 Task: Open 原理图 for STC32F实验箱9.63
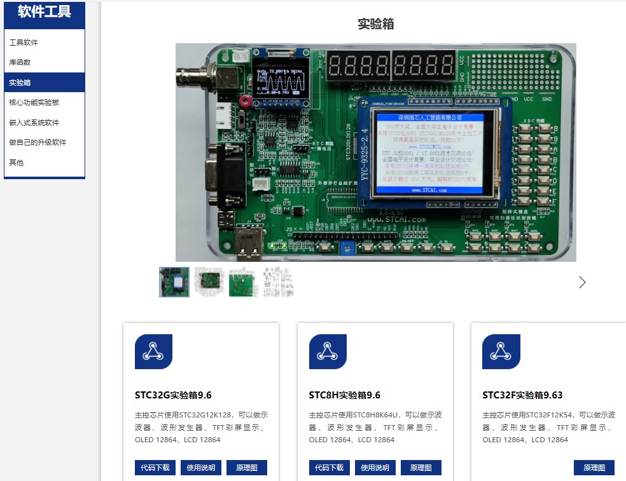[x=594, y=468]
